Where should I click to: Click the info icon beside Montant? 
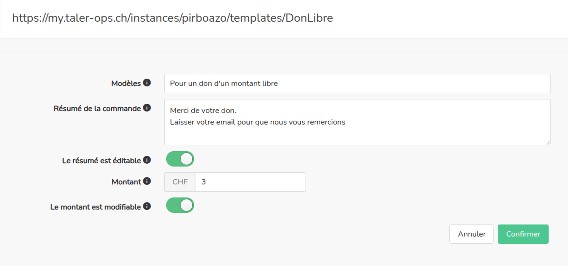(x=147, y=182)
